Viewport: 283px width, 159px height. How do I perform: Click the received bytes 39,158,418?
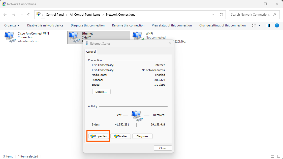[158, 124]
